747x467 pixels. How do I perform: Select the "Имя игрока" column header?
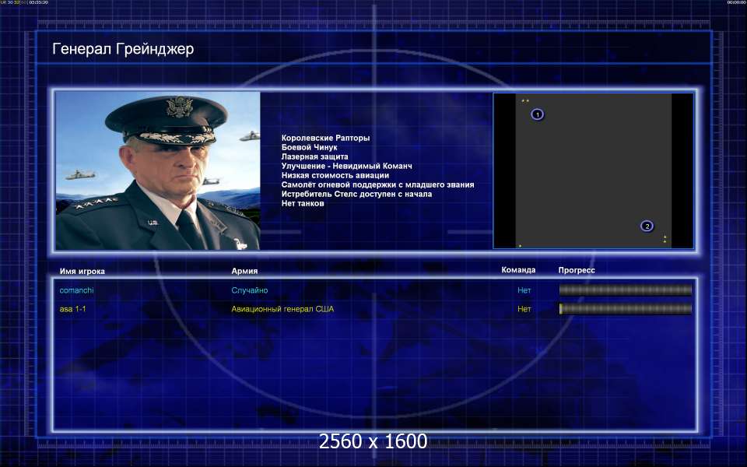pyautogui.click(x=82, y=271)
